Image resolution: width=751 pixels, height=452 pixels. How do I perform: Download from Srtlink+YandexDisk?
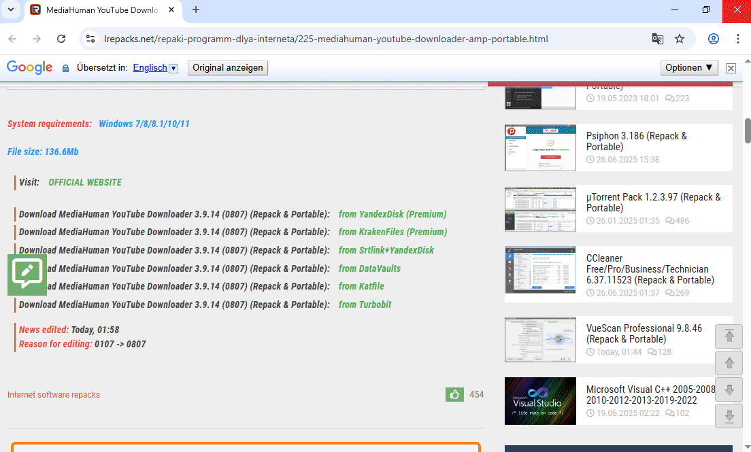coord(386,250)
